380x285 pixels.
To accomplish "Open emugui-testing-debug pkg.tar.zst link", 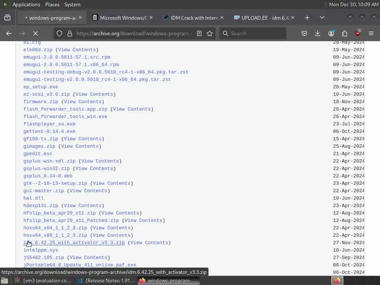I will tap(106, 72).
